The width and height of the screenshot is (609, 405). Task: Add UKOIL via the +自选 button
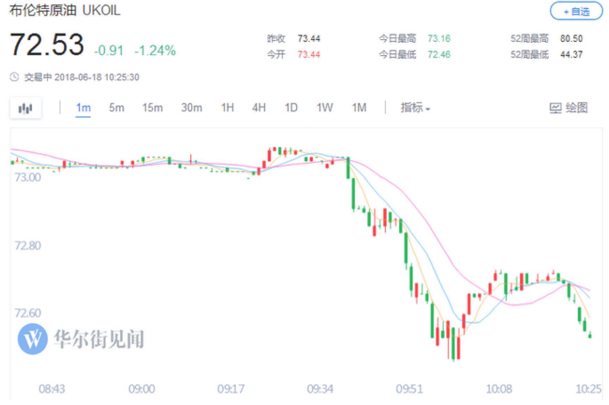pos(576,12)
